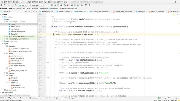
Task: Open the Profiler tool window
Action: coord(48,98)
